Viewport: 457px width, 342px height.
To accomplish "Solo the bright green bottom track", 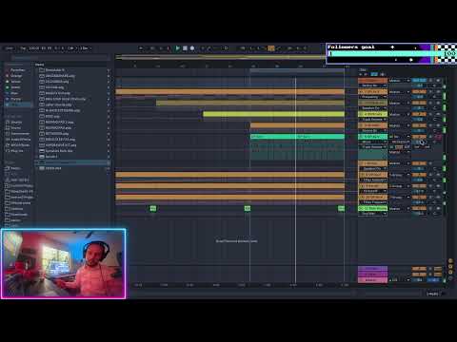I will (x=431, y=208).
